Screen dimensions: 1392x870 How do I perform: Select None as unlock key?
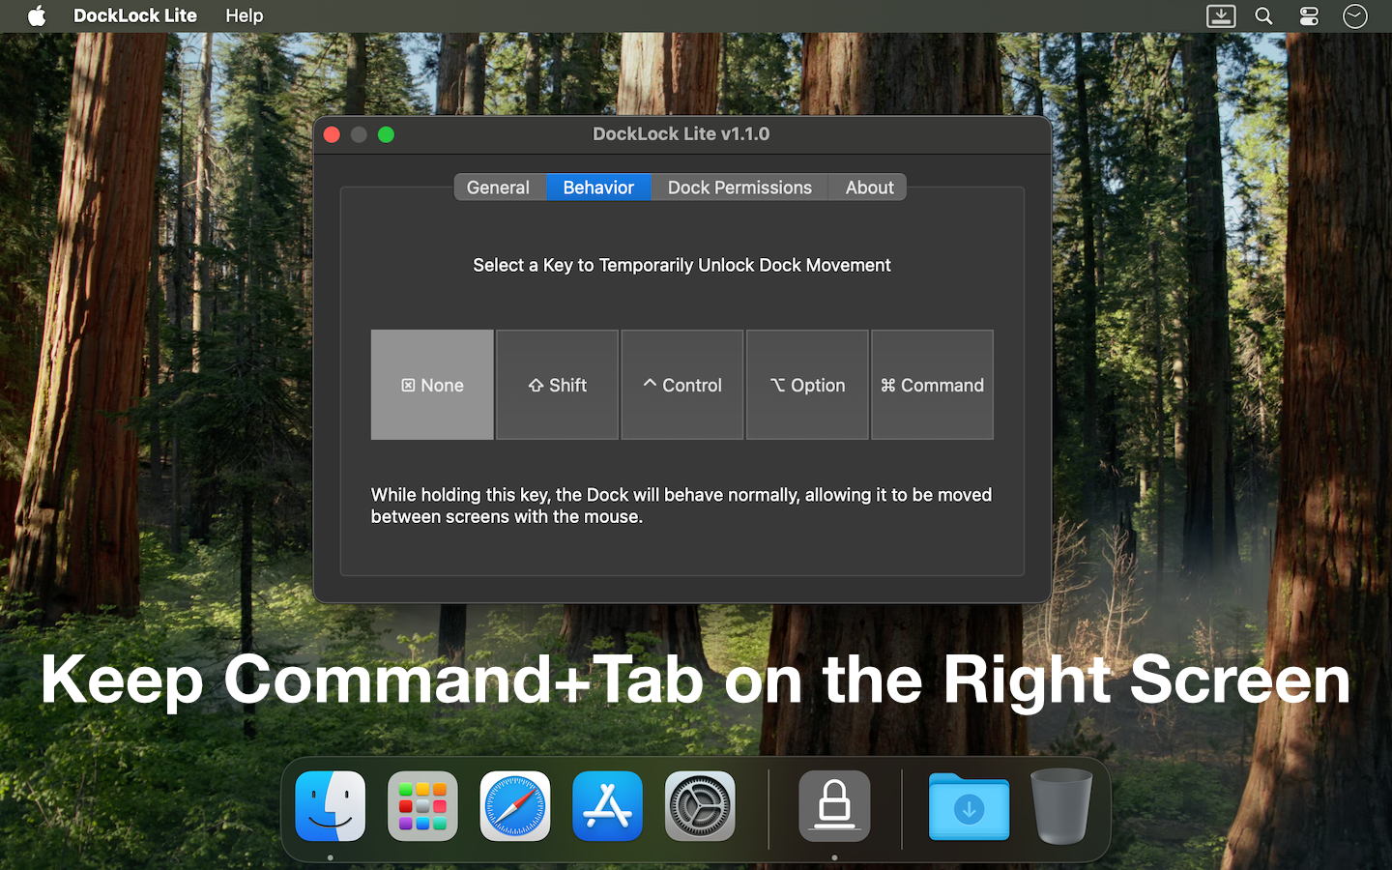(x=432, y=385)
